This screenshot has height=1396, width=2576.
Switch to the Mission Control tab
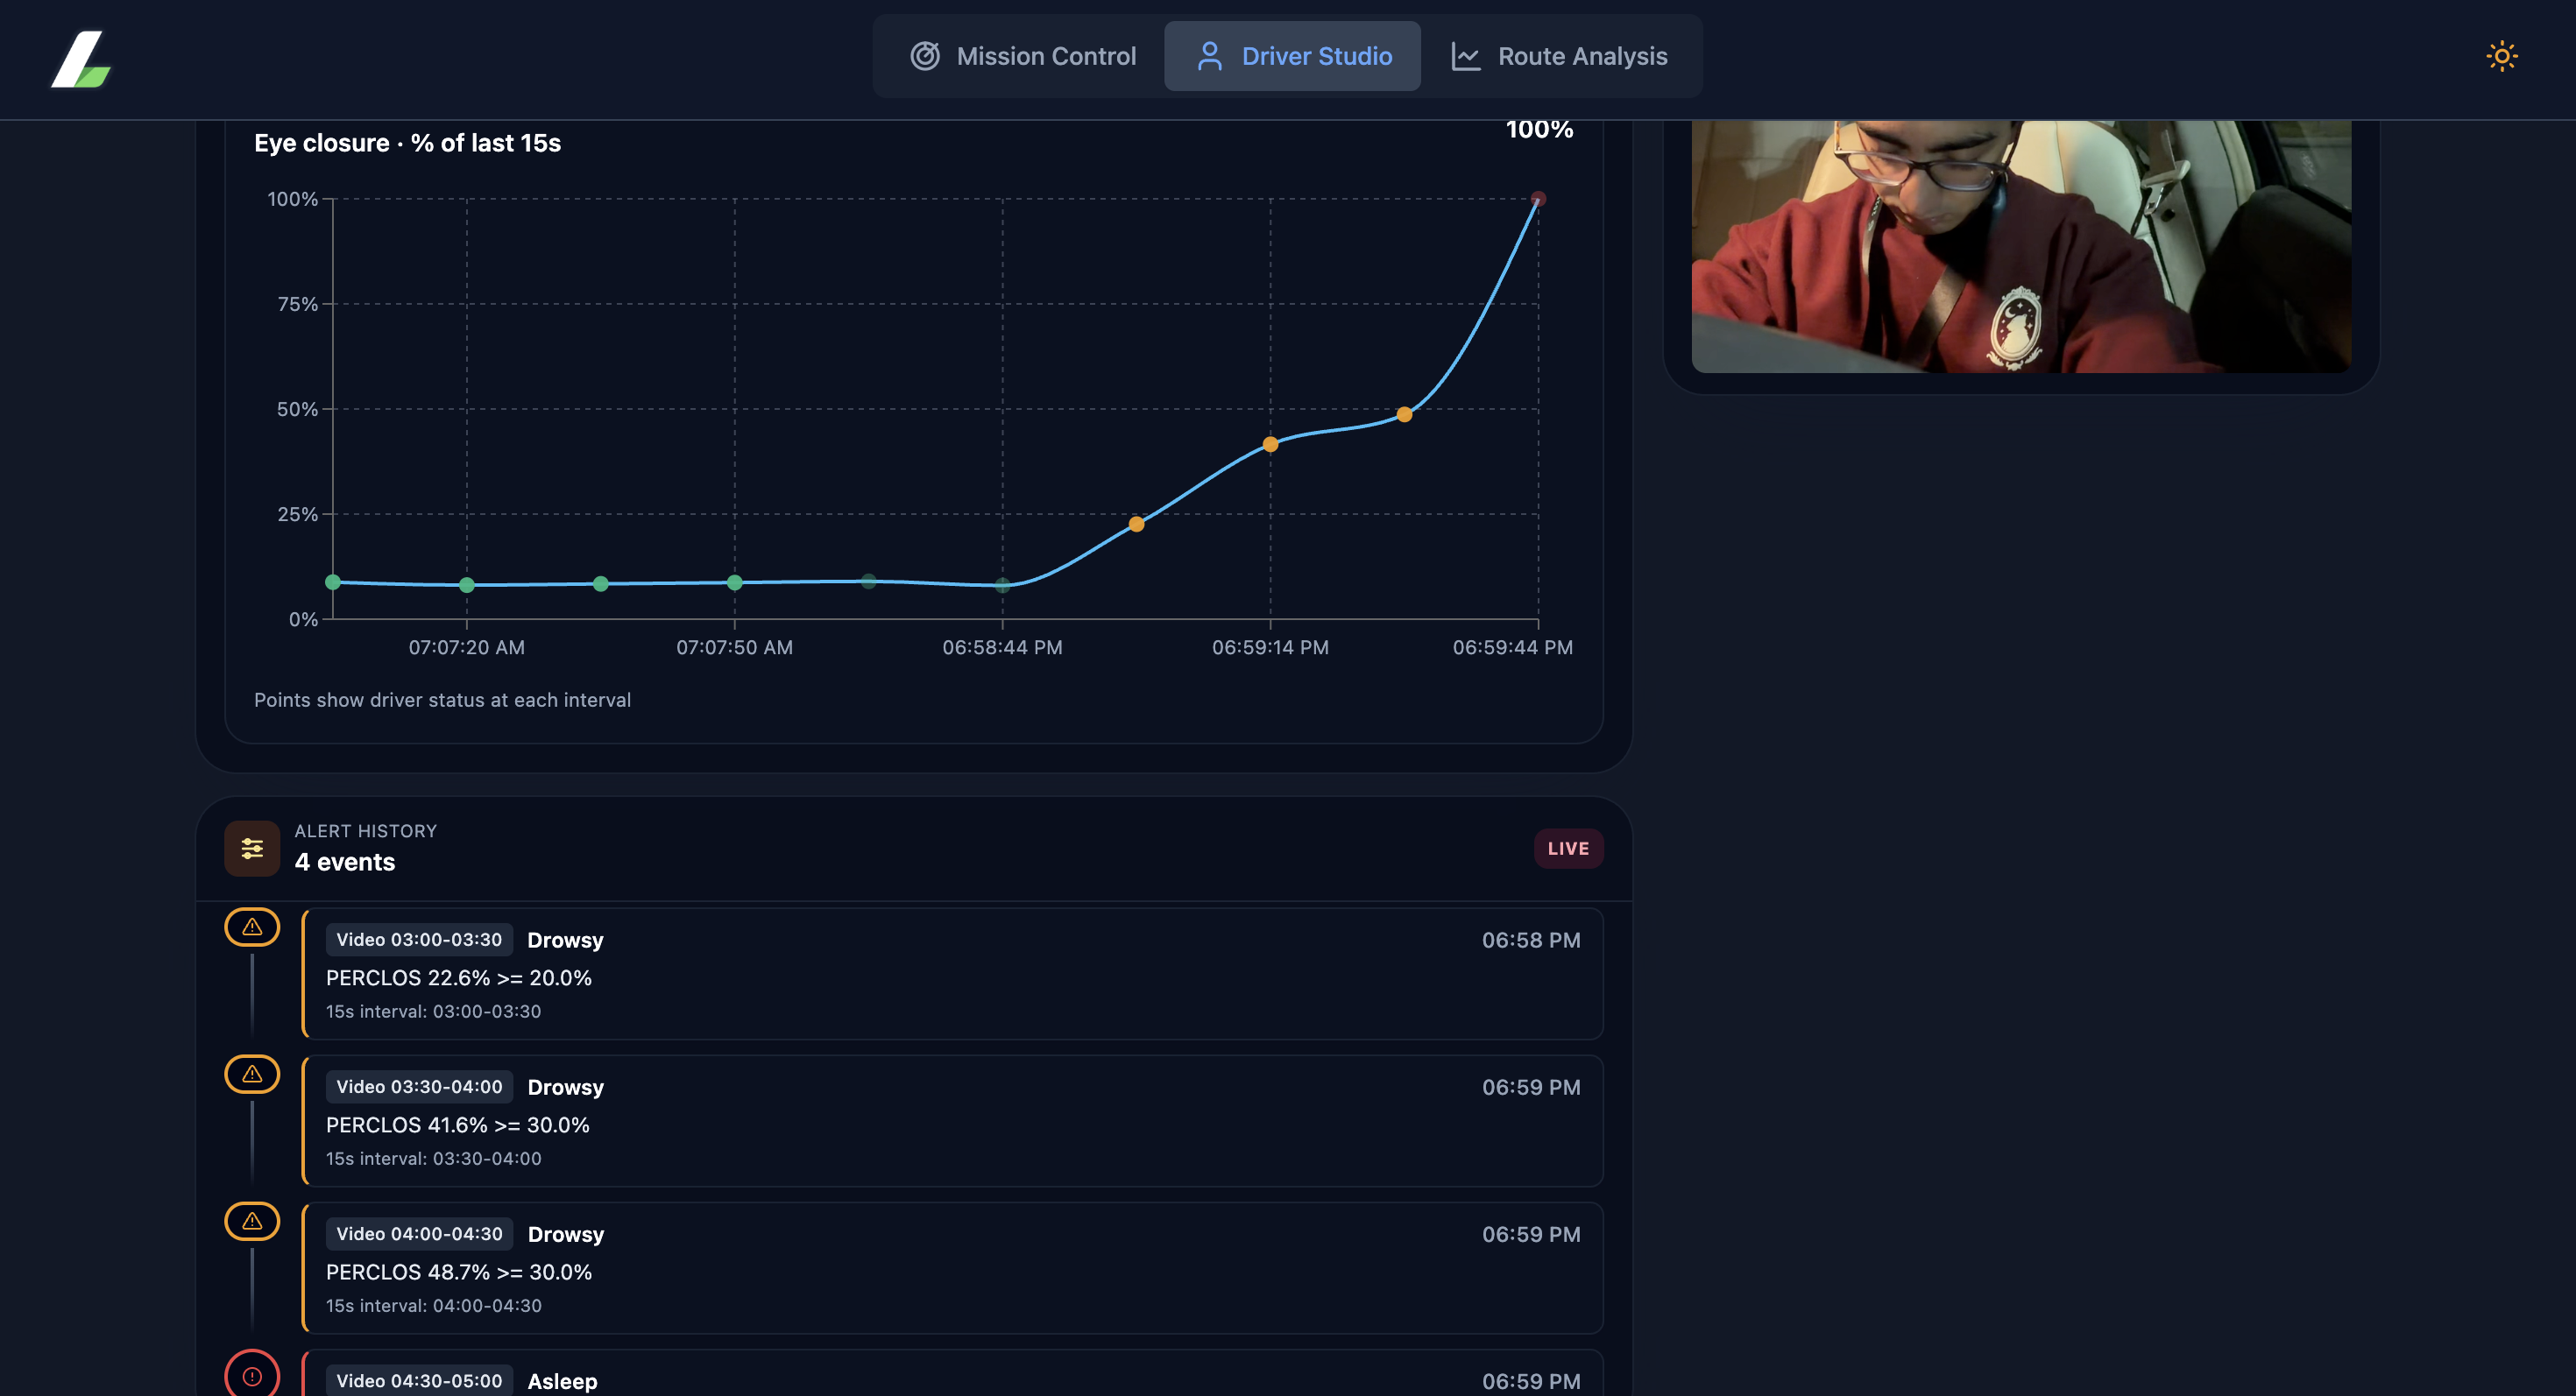[1022, 56]
